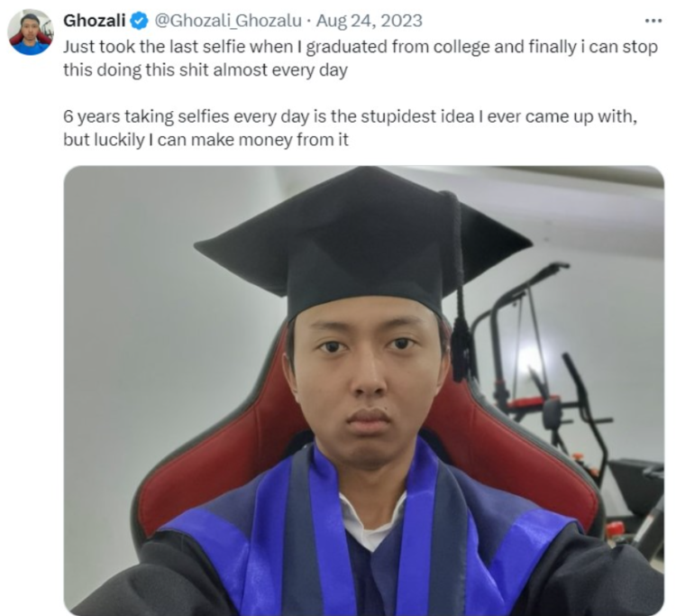The image size is (676, 616).
Task: Click the words "stupidest idea" in the tweet
Action: [417, 116]
